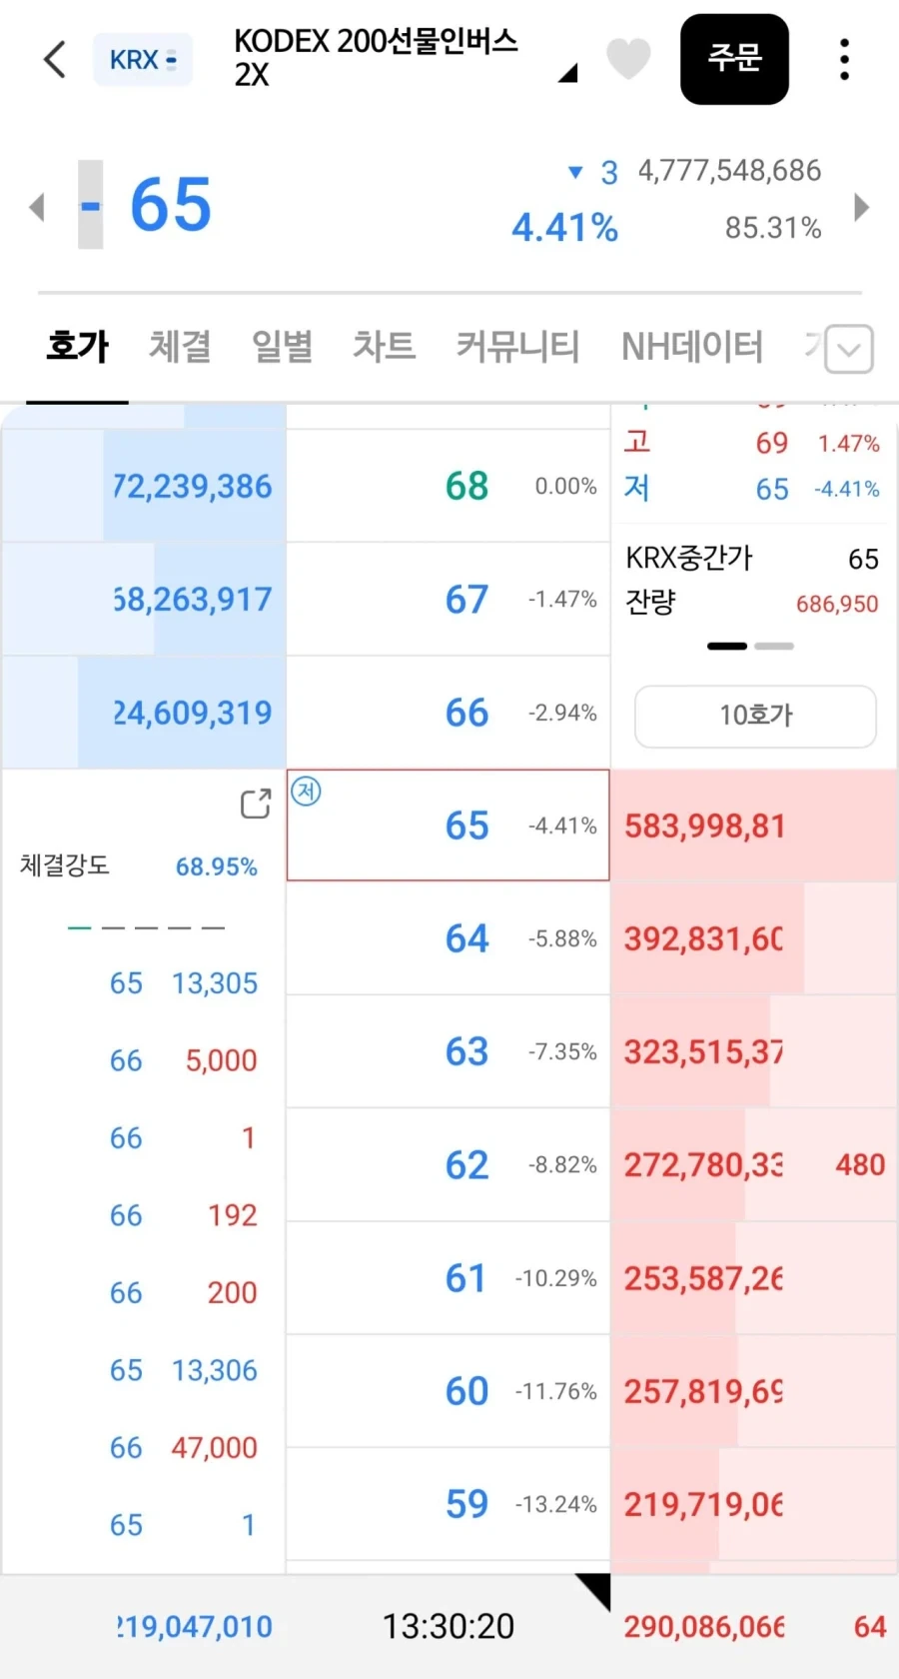The width and height of the screenshot is (899, 1679).
Task: Select highlighted price 65 cell
Action: pyautogui.click(x=448, y=826)
